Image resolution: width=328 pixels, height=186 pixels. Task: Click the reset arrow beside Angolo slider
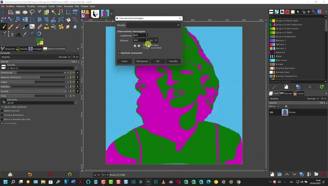point(74,82)
